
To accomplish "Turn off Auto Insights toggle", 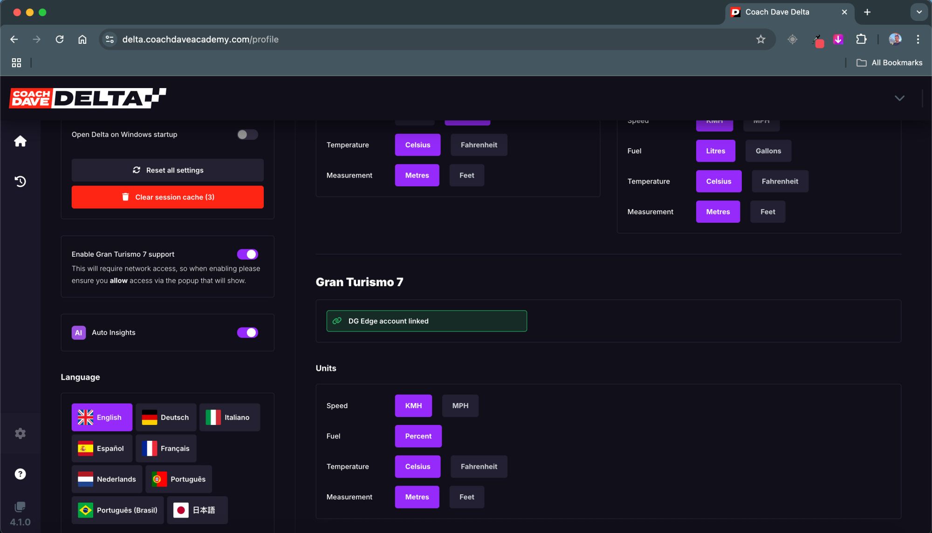I will click(x=247, y=333).
